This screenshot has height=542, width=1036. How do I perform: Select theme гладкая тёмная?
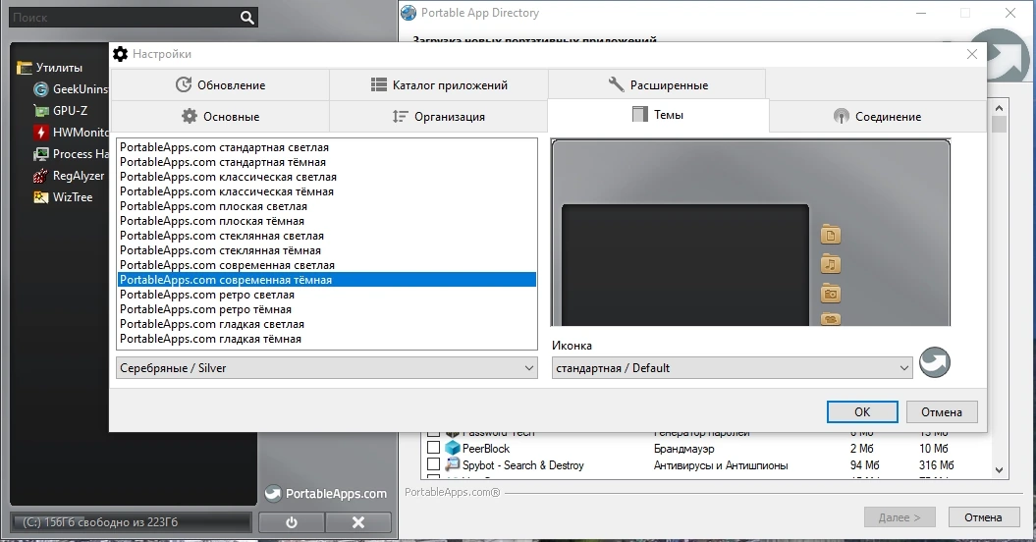[326, 339]
